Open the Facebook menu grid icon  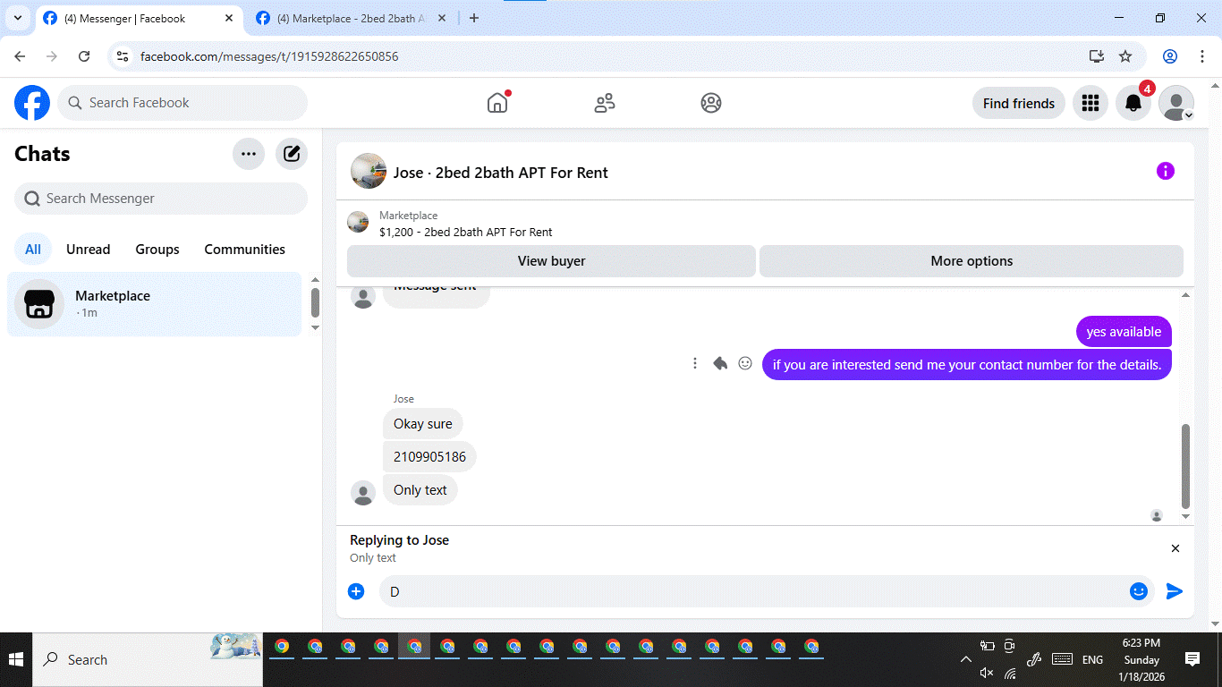[x=1090, y=103]
